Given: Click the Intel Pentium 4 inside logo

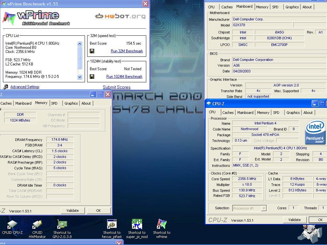Looking at the screenshot, I should pos(315,132).
